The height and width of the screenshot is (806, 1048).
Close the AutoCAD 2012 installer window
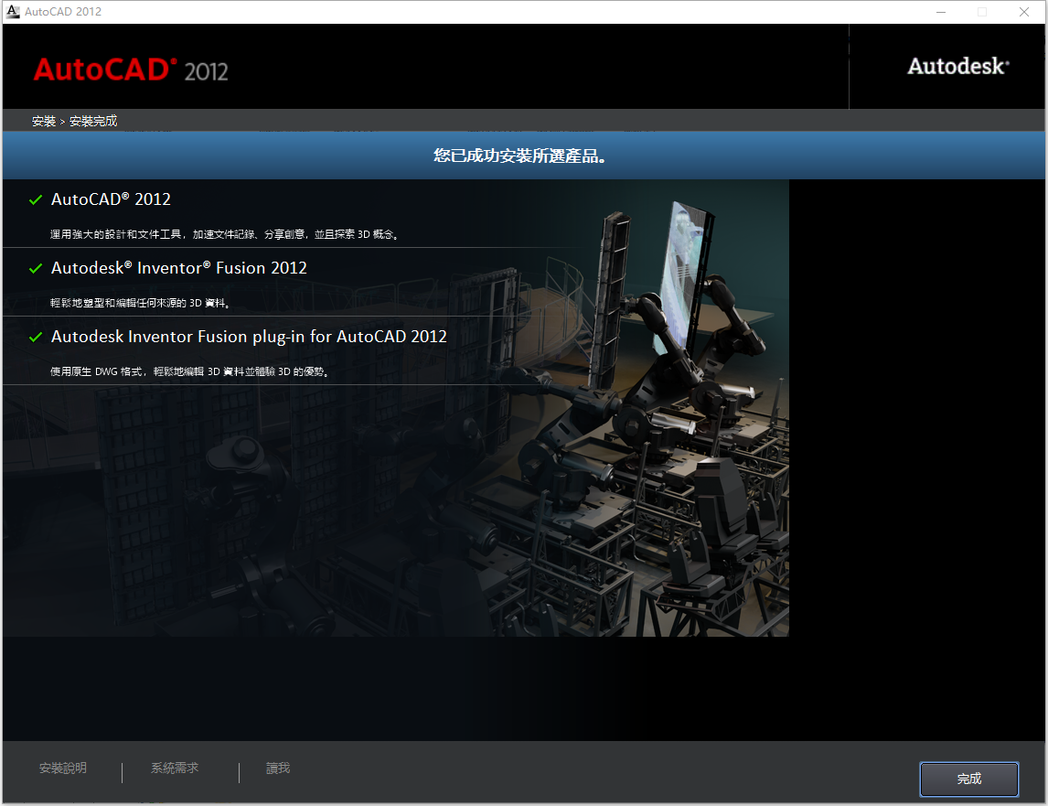(x=1024, y=12)
